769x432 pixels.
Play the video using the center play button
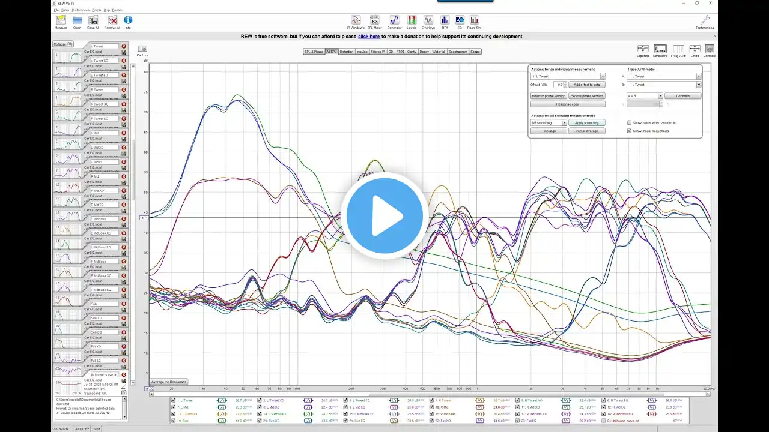click(384, 215)
